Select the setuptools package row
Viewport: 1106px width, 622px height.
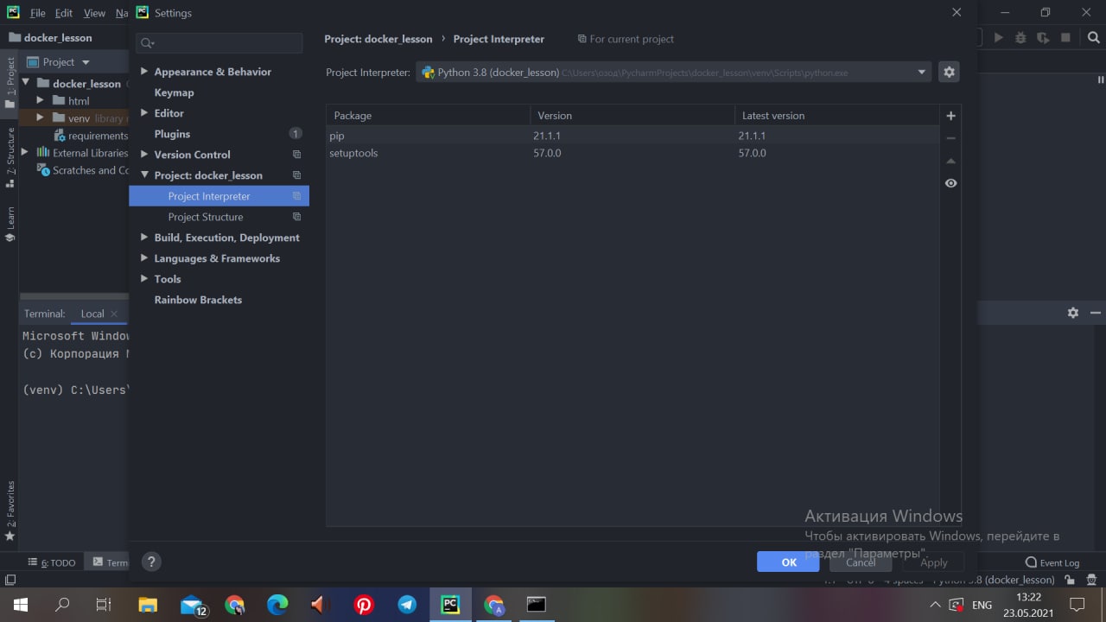[x=632, y=153]
